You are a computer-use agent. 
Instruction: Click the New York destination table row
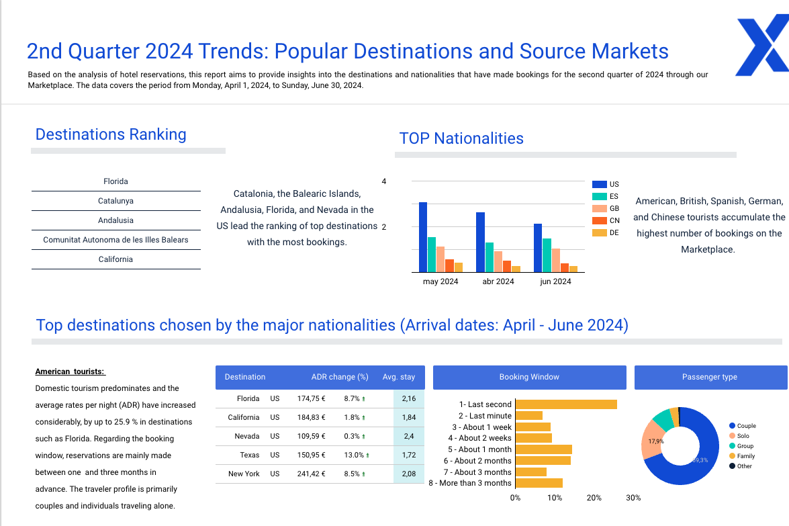click(x=244, y=474)
